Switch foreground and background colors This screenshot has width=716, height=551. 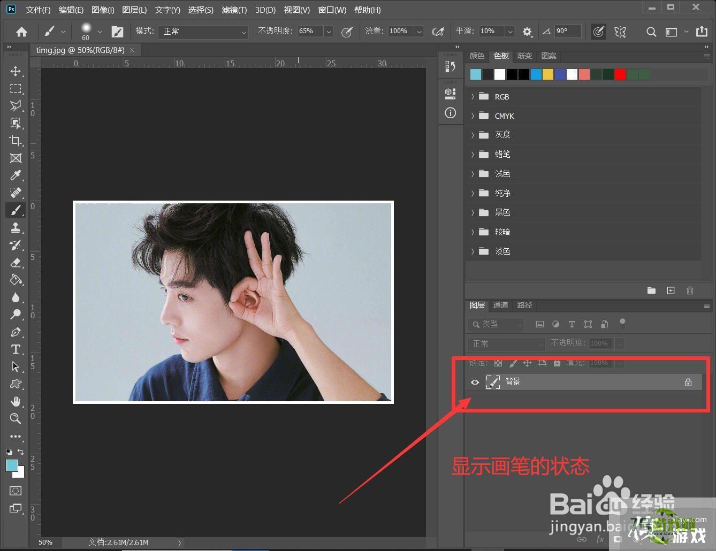point(21,452)
